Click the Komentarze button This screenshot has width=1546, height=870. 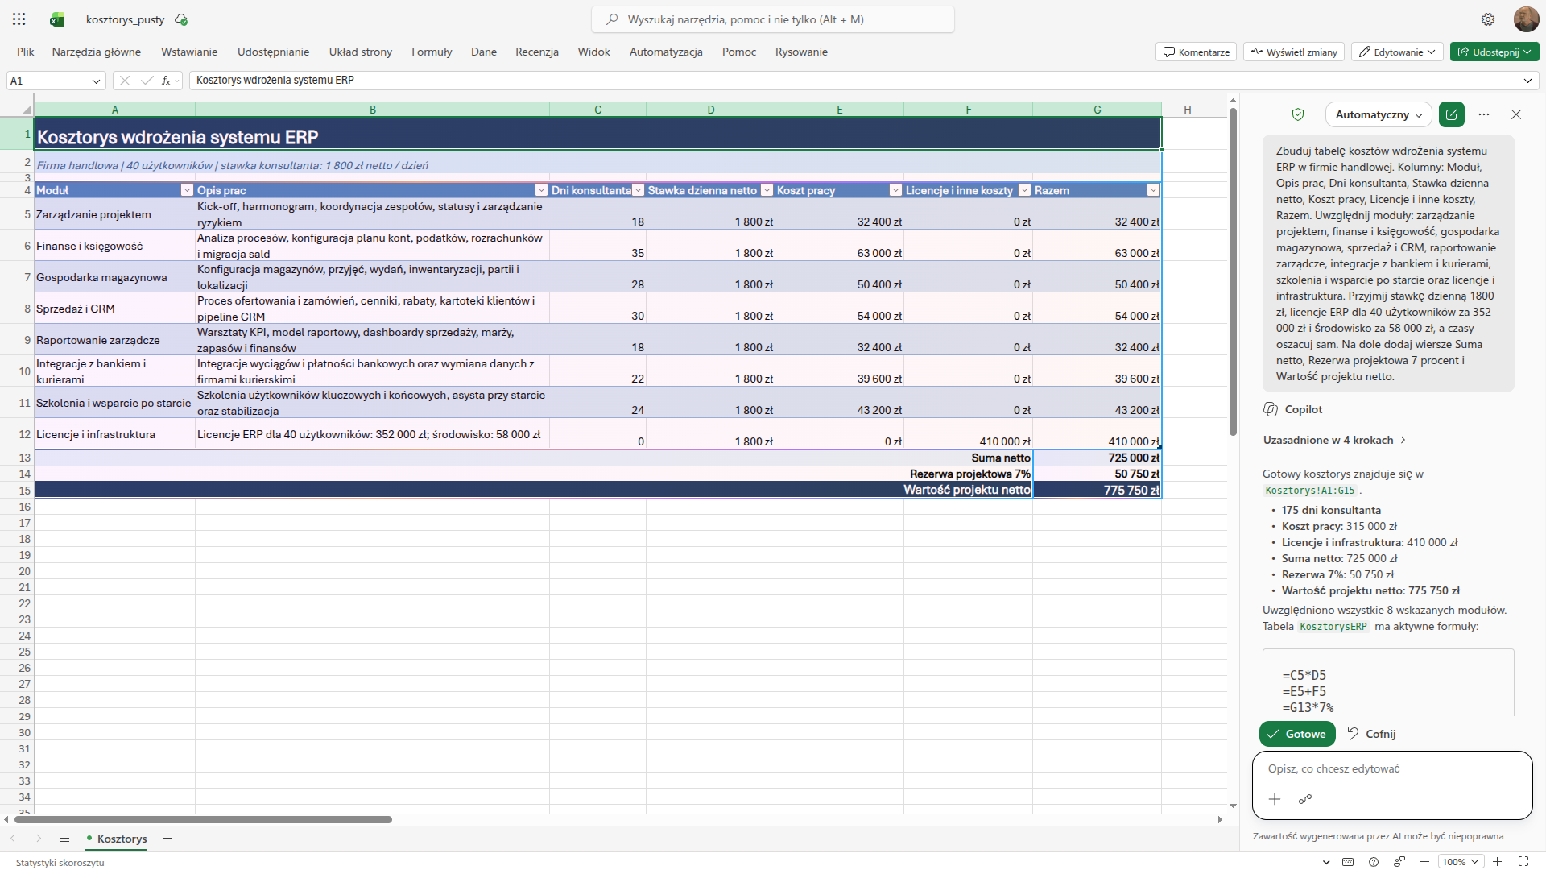coord(1197,52)
